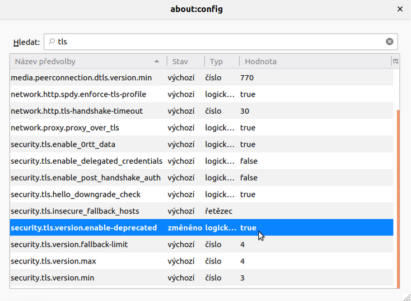Viewport: 411px width, 301px height.
Task: Click the magnifier icon in the search box
Action: coord(52,41)
